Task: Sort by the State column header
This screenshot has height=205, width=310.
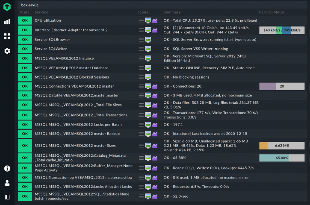Action: [x=25, y=12]
